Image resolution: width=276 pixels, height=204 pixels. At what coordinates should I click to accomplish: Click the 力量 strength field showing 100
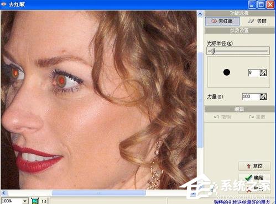tap(251, 96)
